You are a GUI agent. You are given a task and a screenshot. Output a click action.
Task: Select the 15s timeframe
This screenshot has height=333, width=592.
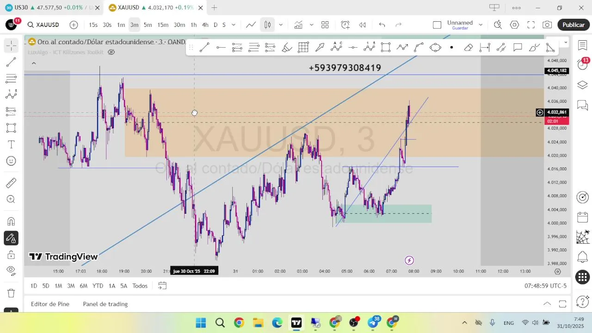[x=93, y=25]
